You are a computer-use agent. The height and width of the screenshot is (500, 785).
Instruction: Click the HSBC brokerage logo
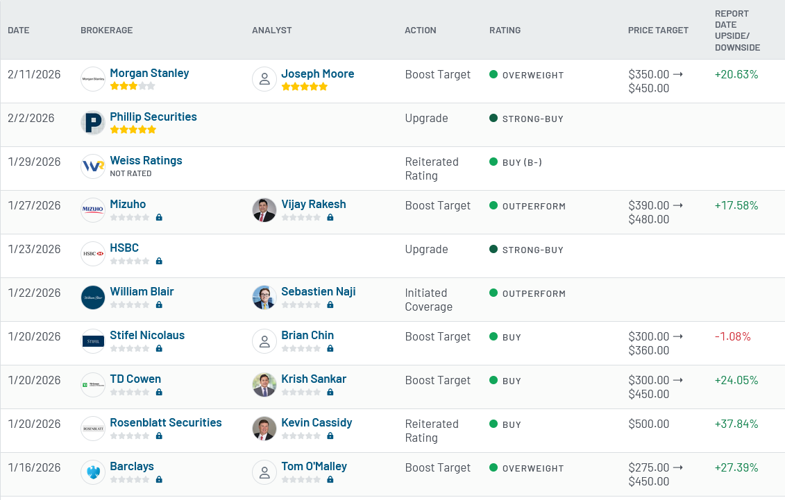[93, 254]
